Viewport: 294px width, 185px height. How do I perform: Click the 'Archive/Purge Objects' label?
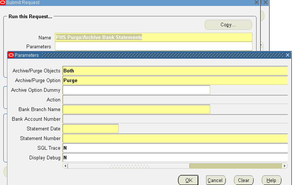[x=36, y=71]
